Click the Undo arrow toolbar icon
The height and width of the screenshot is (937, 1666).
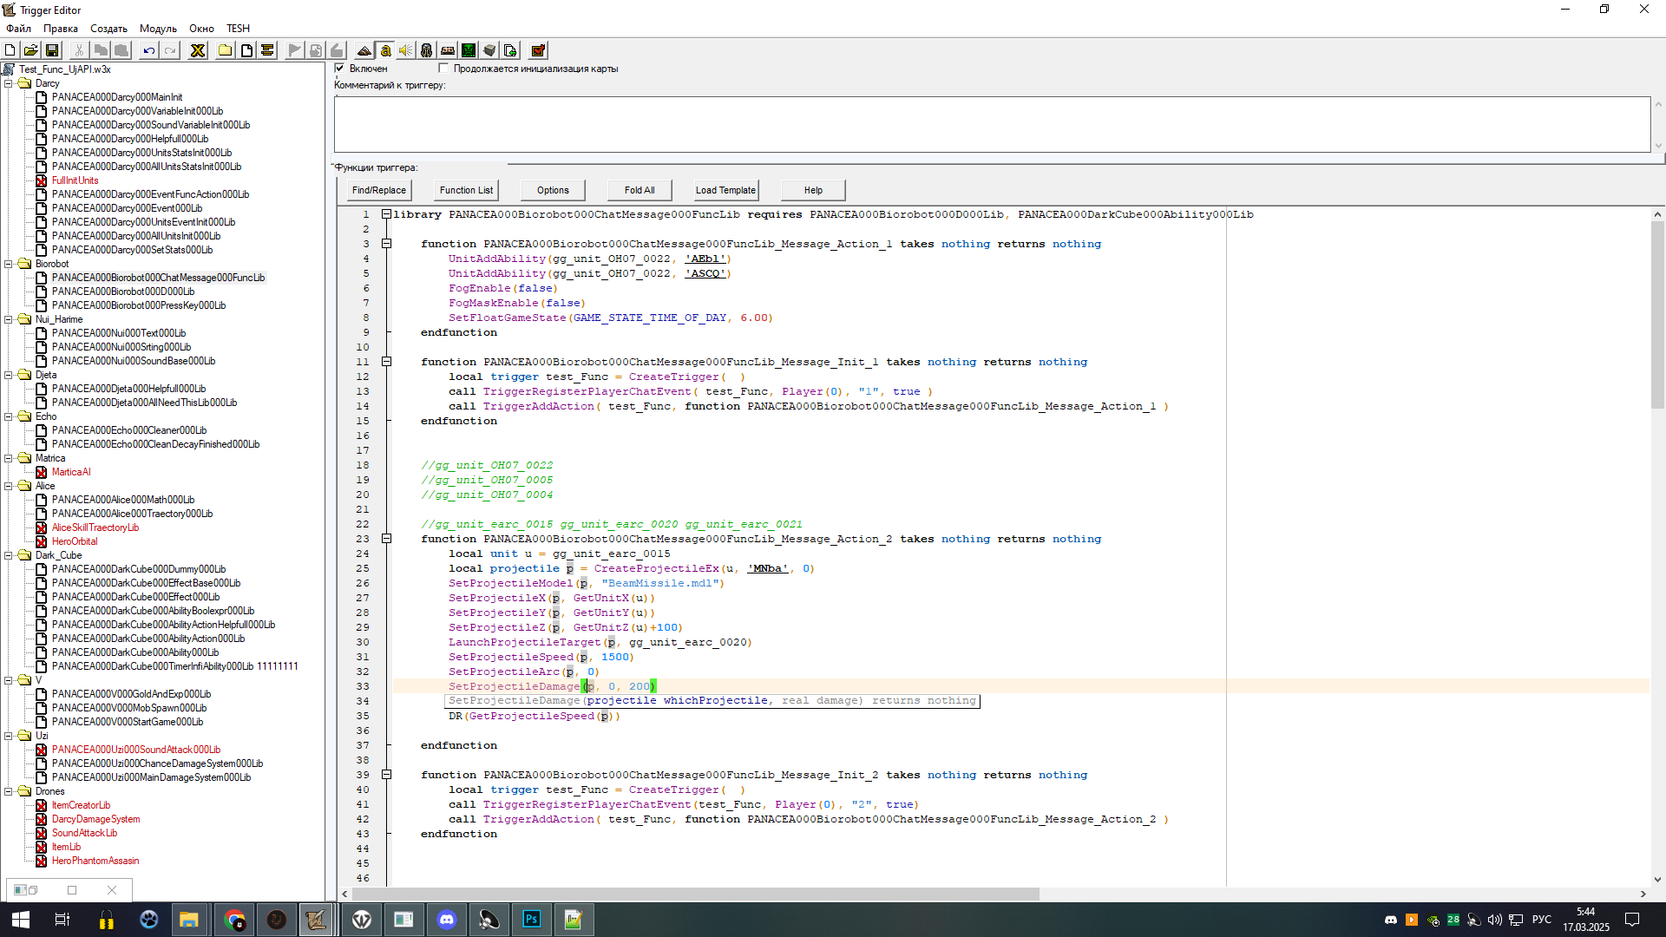(148, 50)
